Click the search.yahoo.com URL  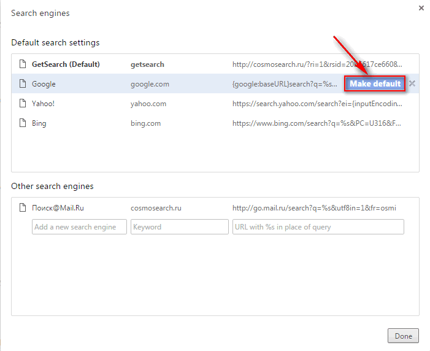317,104
